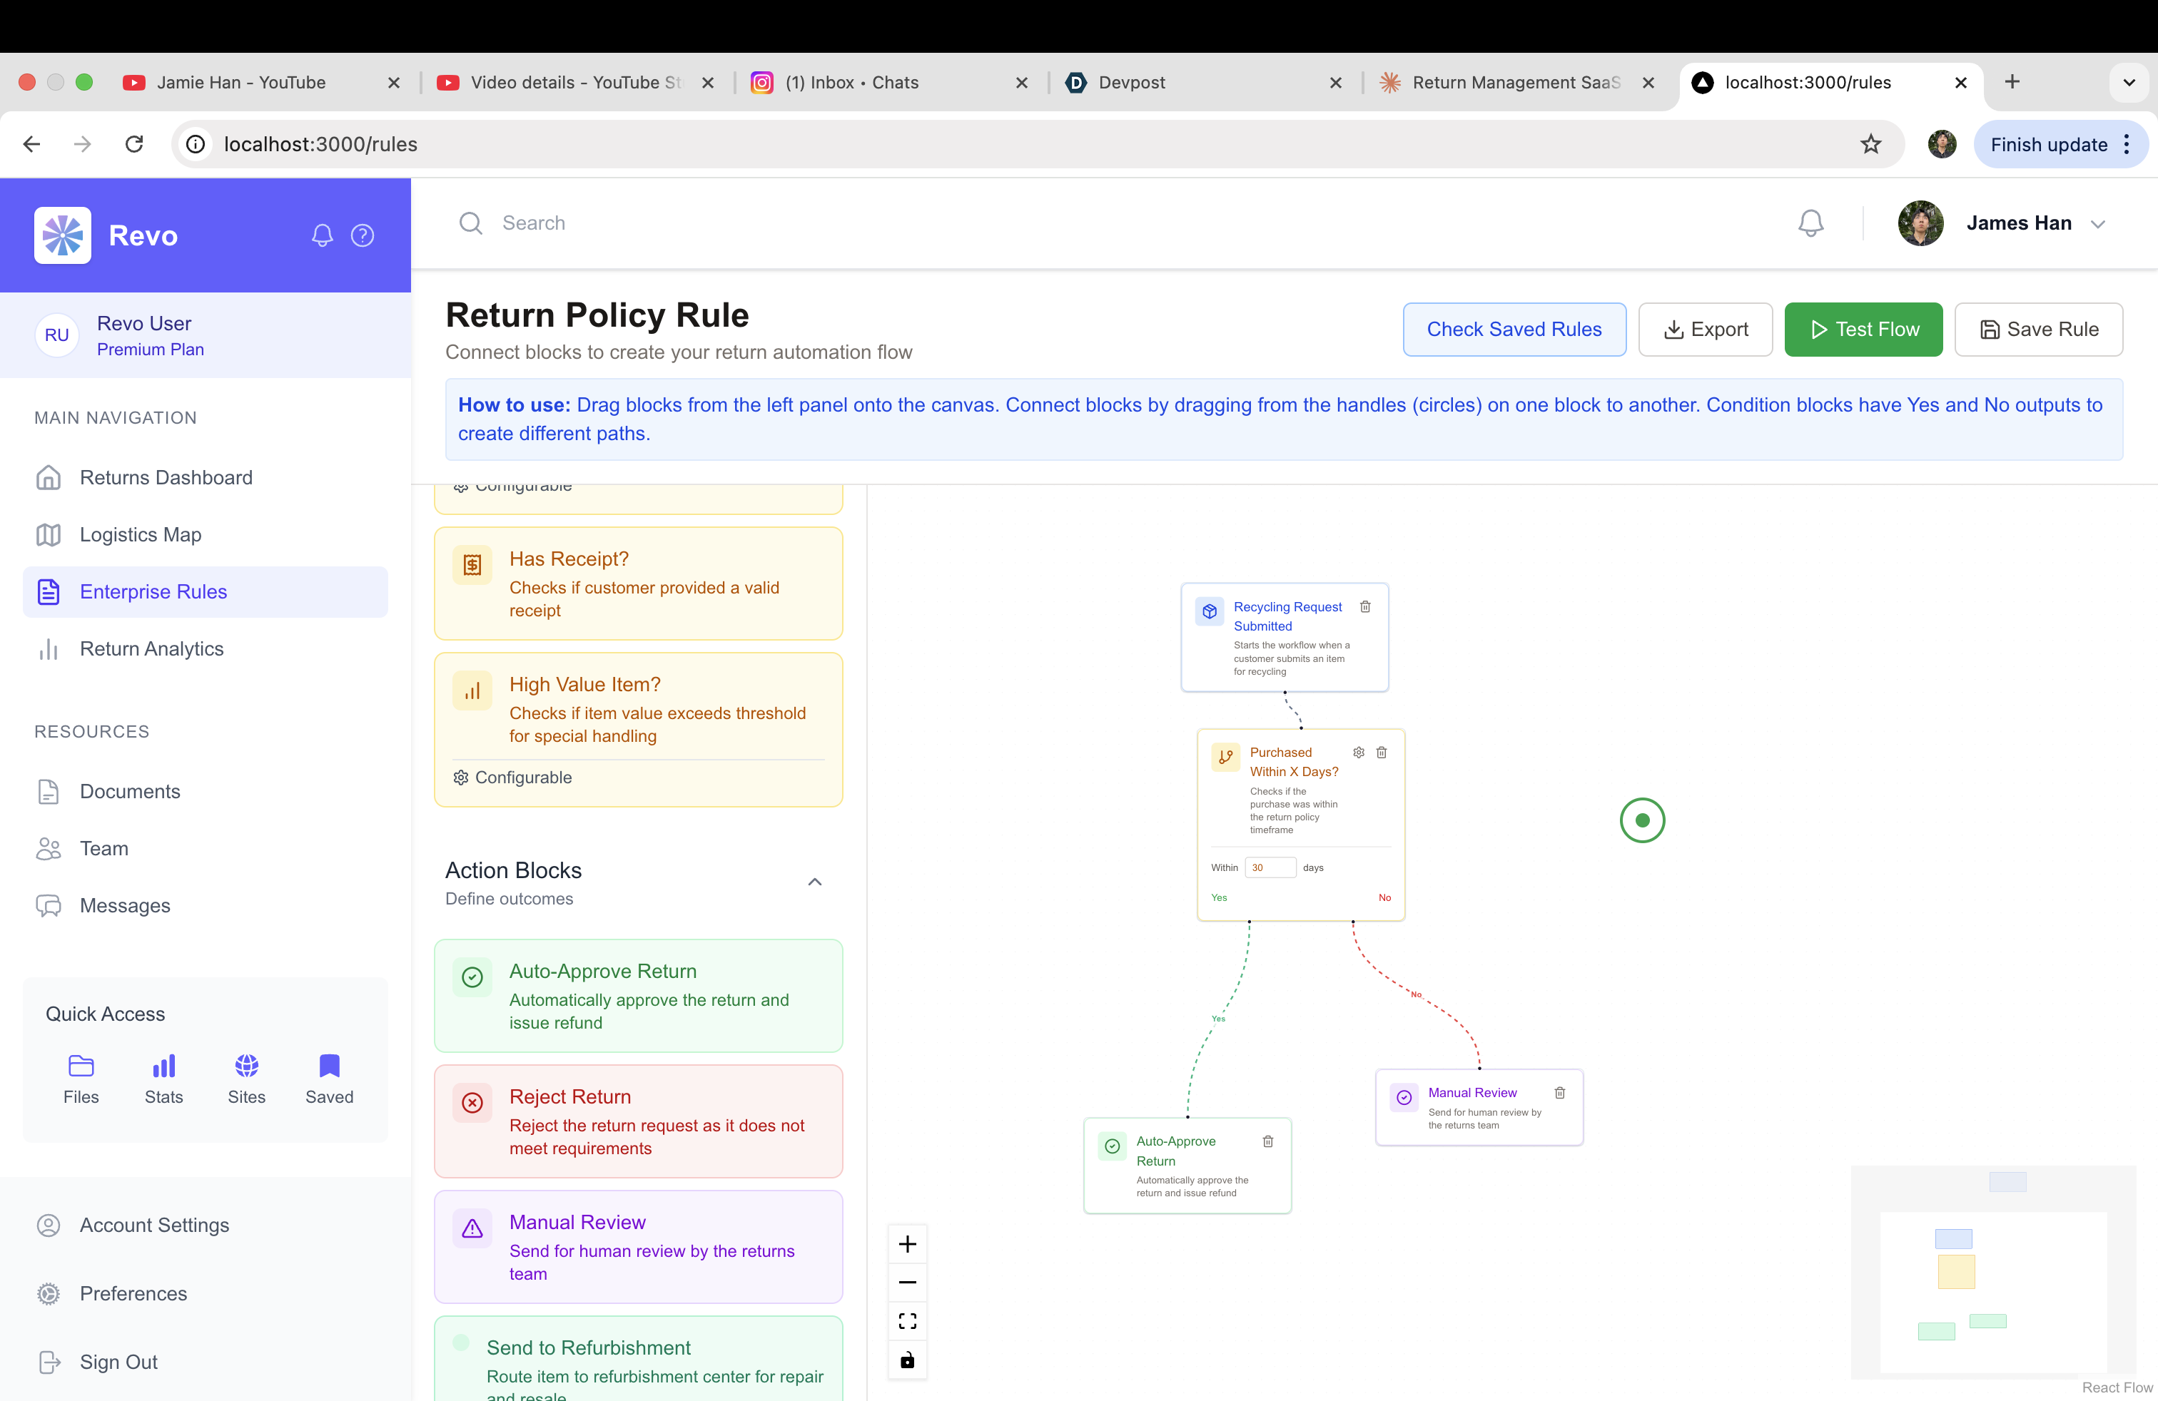Bookmark this page with the star icon
Viewport: 2158px width, 1401px height.
pyautogui.click(x=1870, y=144)
